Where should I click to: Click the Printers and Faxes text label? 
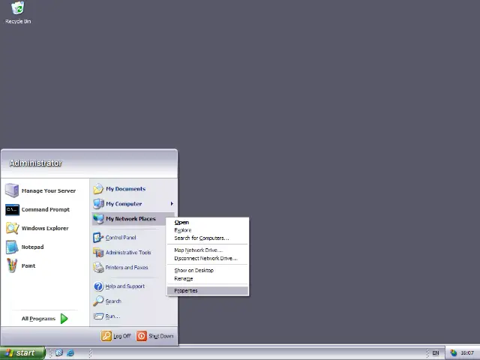(127, 268)
